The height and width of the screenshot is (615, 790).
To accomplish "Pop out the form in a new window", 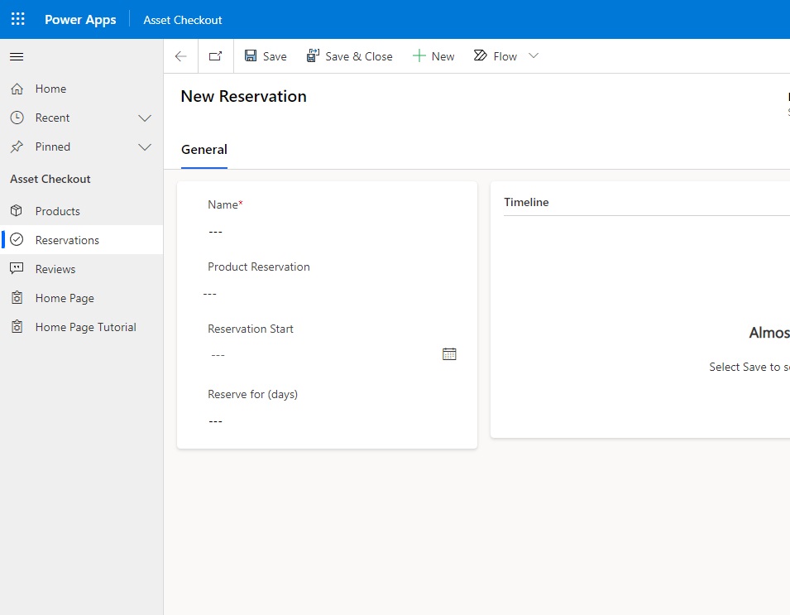I will tap(215, 55).
